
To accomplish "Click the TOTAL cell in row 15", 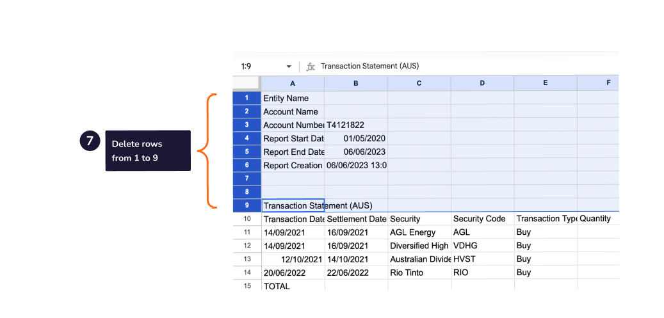I will click(293, 286).
